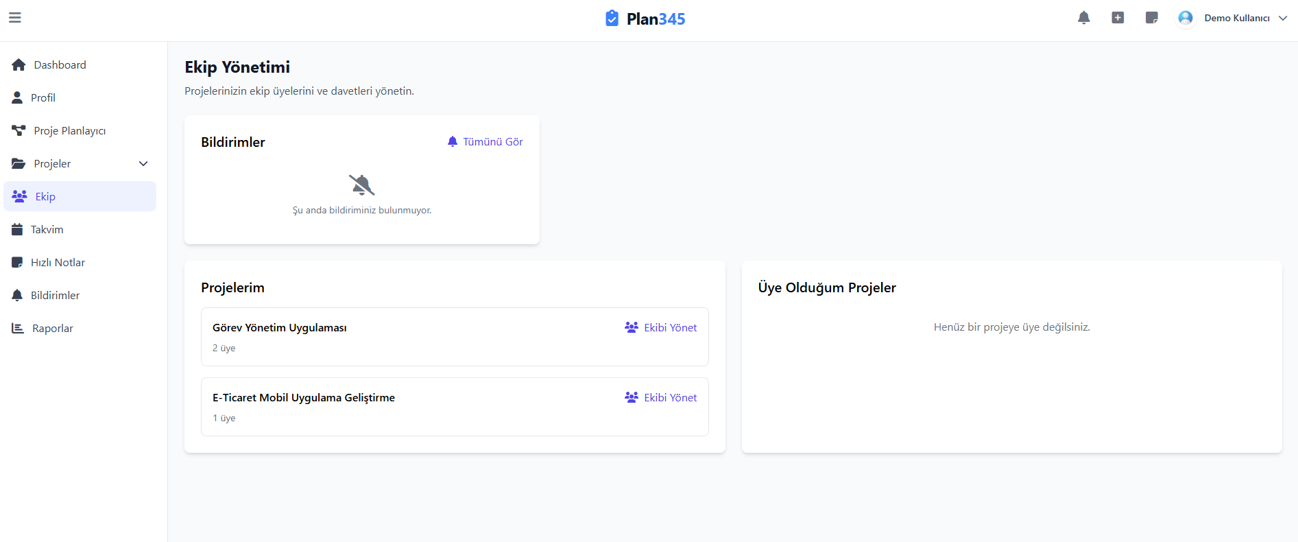Open Raporlar from the sidebar
The width and height of the screenshot is (1298, 542).
(52, 328)
